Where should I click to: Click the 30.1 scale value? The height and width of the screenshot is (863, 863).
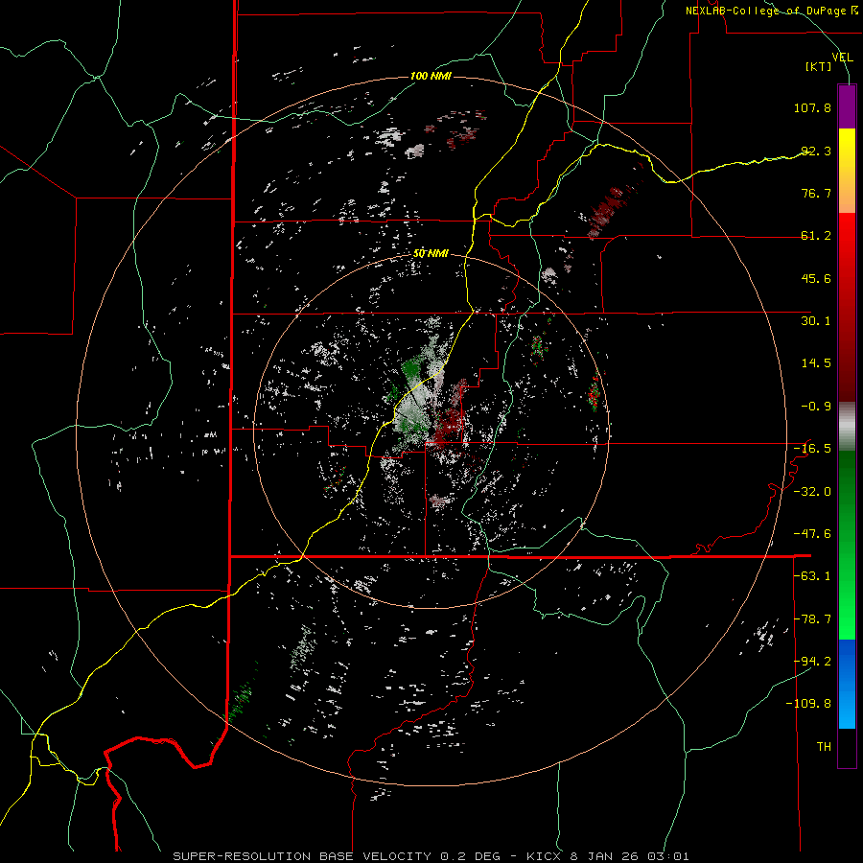pos(816,321)
